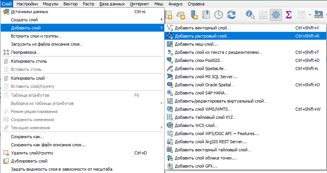Click the Temporal Controller clock icon
This screenshot has width=327, height=173.
[219, 15]
